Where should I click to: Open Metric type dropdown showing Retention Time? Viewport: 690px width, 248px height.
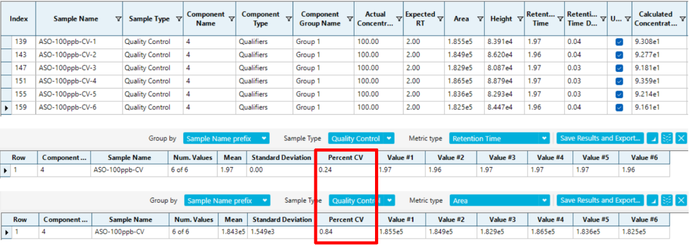500,138
